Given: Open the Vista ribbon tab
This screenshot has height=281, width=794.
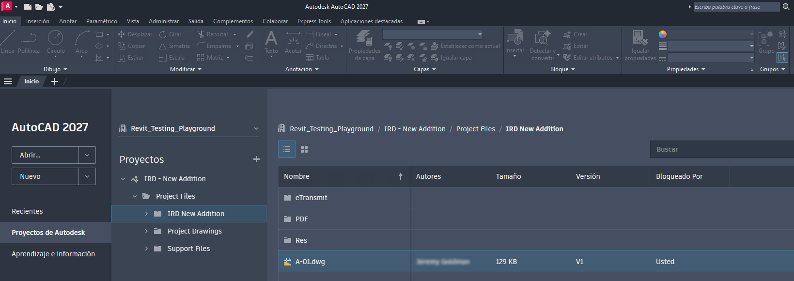Looking at the screenshot, I should point(133,21).
